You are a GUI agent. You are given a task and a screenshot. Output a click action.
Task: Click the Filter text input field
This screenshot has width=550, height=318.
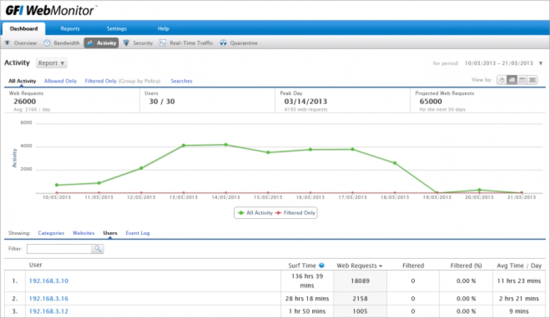pyautogui.click(x=59, y=249)
